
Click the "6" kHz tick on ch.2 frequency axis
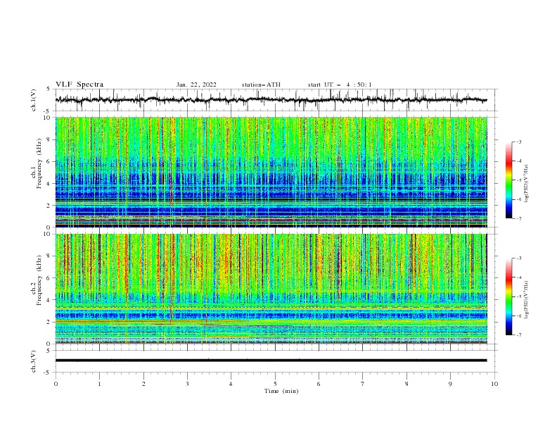point(49,278)
